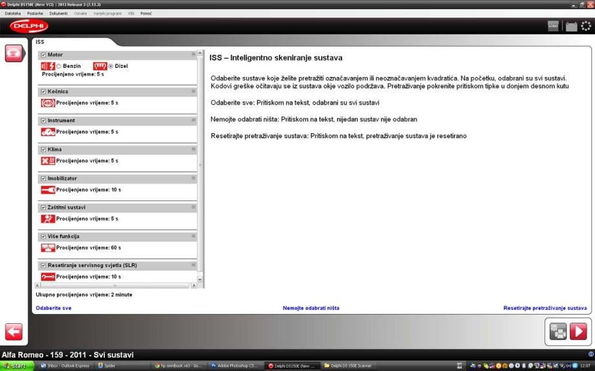Collapse the Više funkcija section
Image resolution: width=595 pixels, height=371 pixels.
193,236
